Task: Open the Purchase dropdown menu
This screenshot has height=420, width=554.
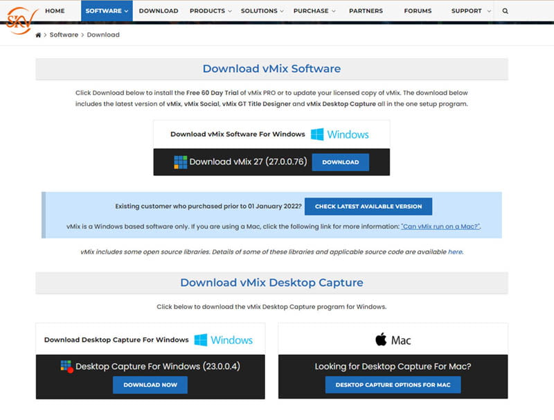Action: (x=314, y=11)
